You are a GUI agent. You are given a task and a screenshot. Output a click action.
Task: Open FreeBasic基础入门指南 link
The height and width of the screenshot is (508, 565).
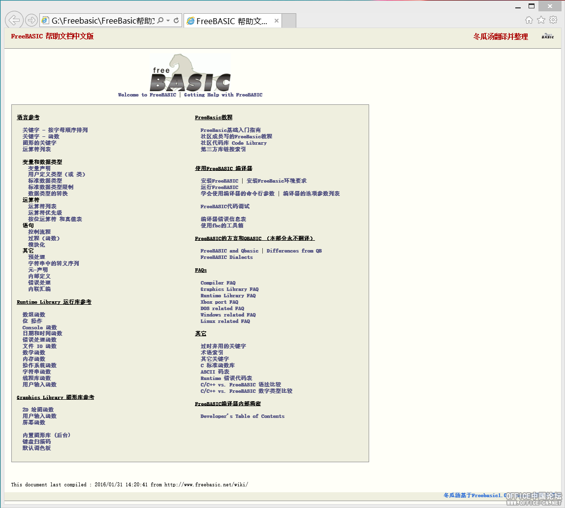(231, 130)
